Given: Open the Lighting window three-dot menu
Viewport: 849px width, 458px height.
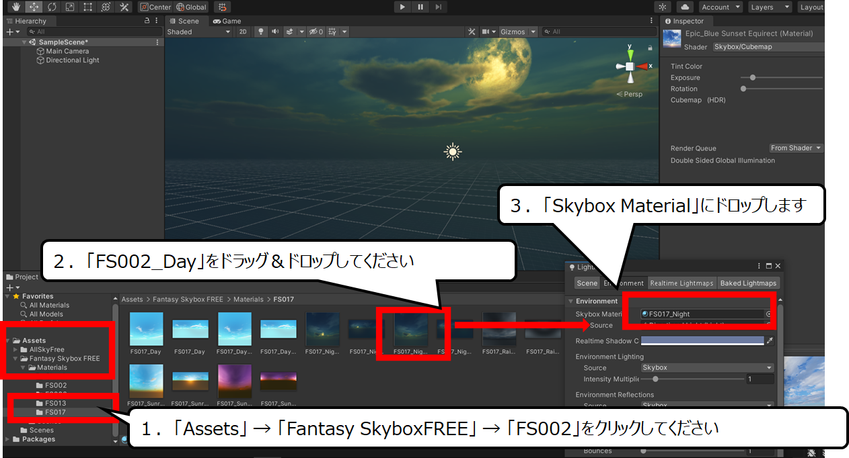Looking at the screenshot, I should coord(760,267).
